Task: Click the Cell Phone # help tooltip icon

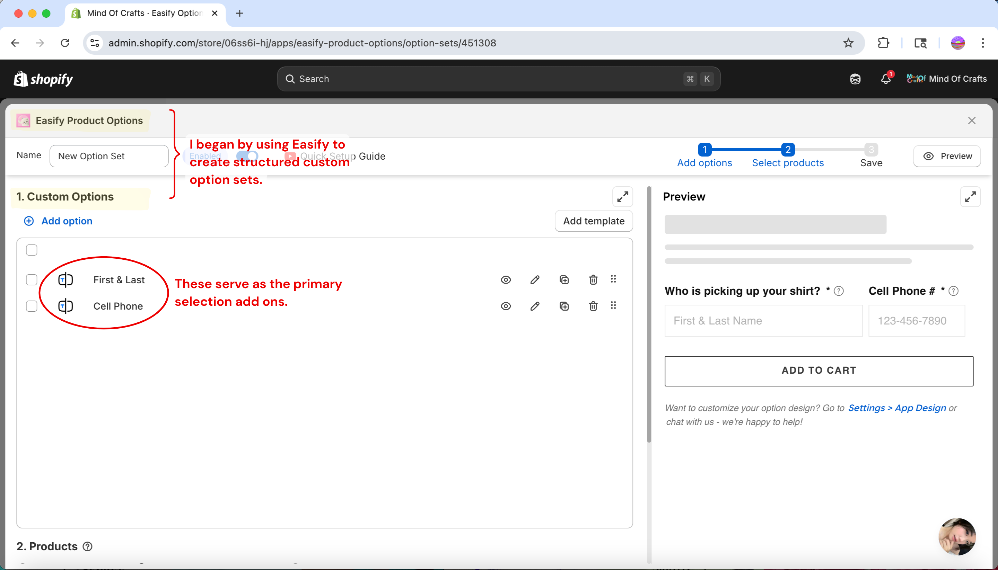Action: point(954,291)
